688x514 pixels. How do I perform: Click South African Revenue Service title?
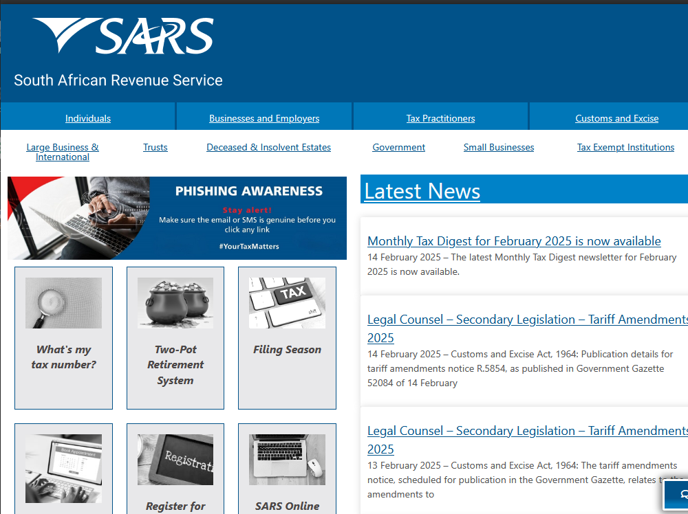118,80
